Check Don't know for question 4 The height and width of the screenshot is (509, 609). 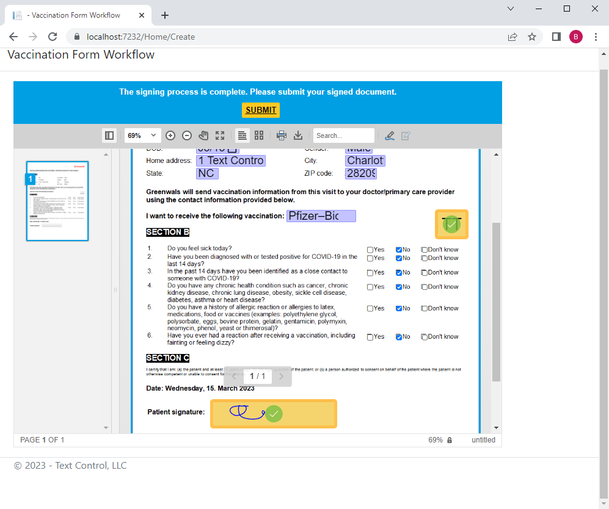click(x=424, y=287)
